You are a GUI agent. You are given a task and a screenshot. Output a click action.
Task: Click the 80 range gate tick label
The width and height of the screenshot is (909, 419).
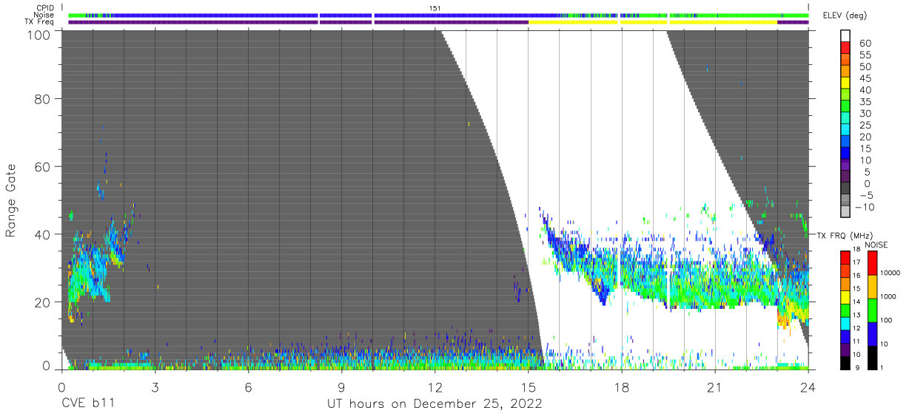click(x=43, y=99)
